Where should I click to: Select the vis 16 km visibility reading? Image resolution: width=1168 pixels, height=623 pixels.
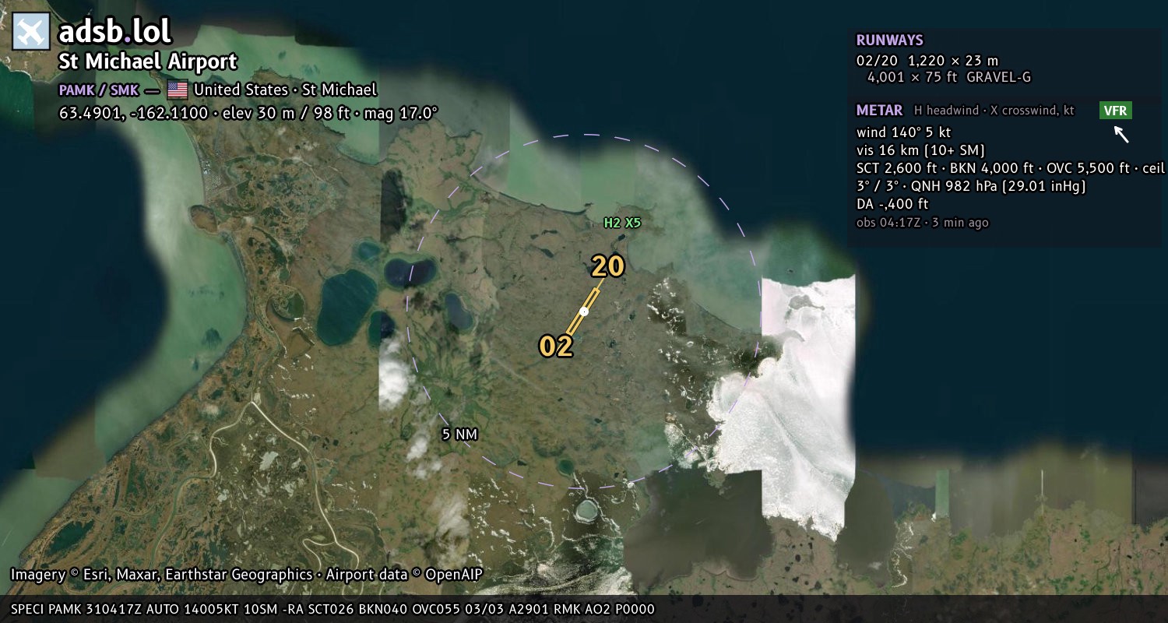coord(921,150)
